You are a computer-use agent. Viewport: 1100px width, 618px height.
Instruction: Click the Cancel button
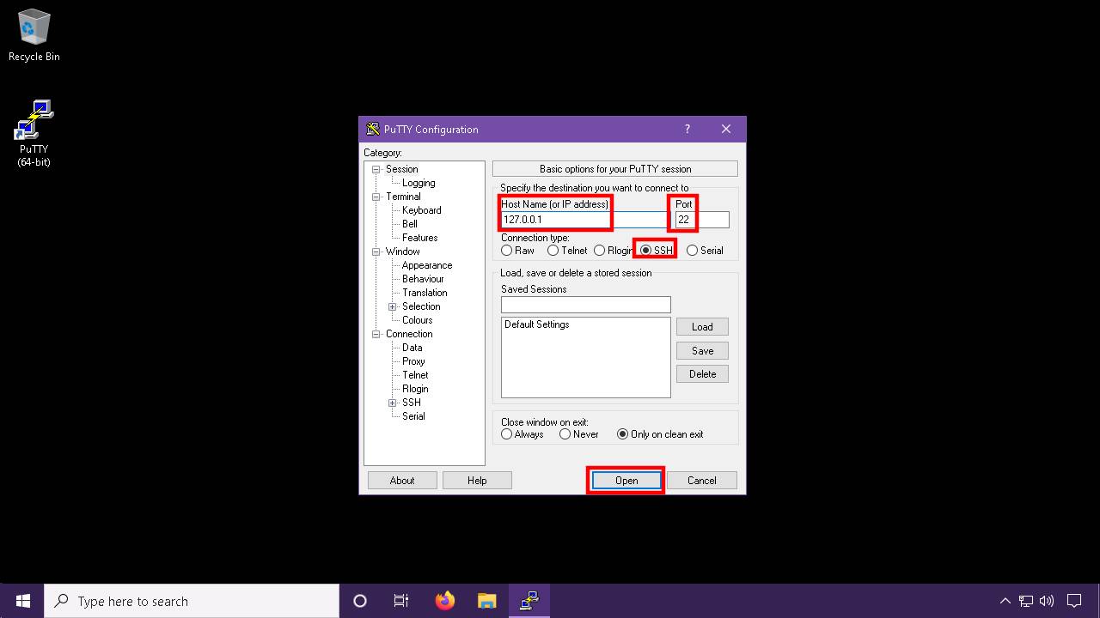(702, 481)
